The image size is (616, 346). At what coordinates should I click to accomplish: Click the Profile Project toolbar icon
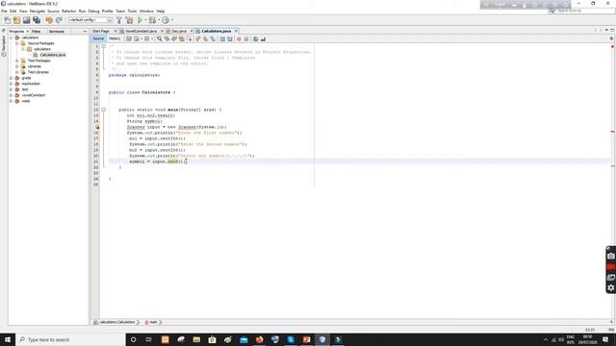[166, 20]
